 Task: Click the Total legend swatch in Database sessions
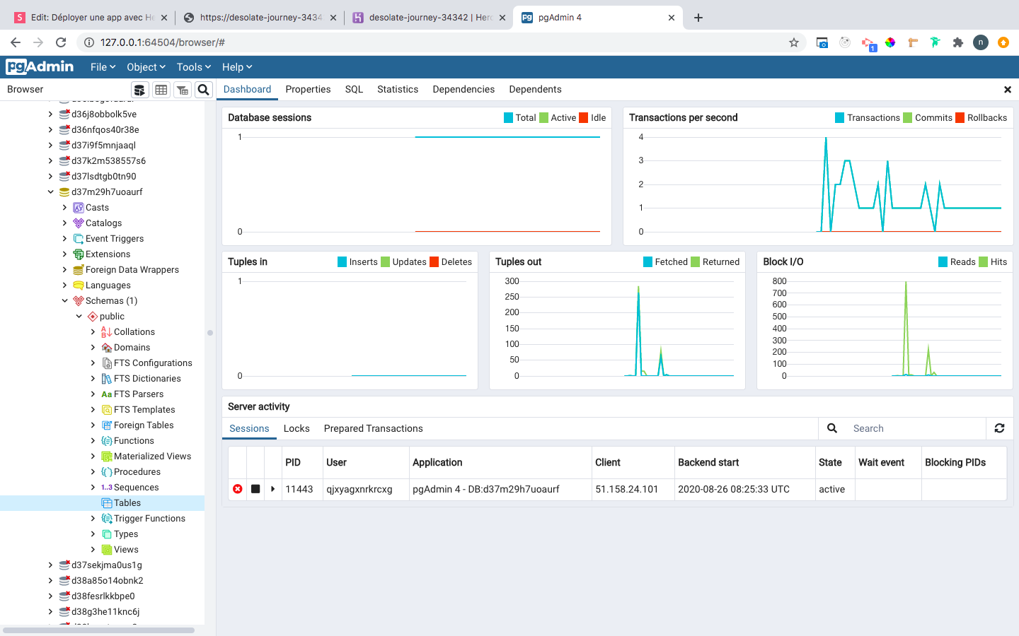[508, 118]
